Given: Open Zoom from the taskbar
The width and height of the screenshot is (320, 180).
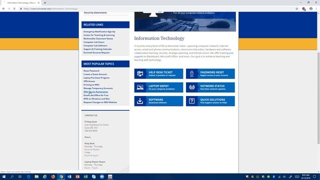Looking at the screenshot, I should pos(102,176).
